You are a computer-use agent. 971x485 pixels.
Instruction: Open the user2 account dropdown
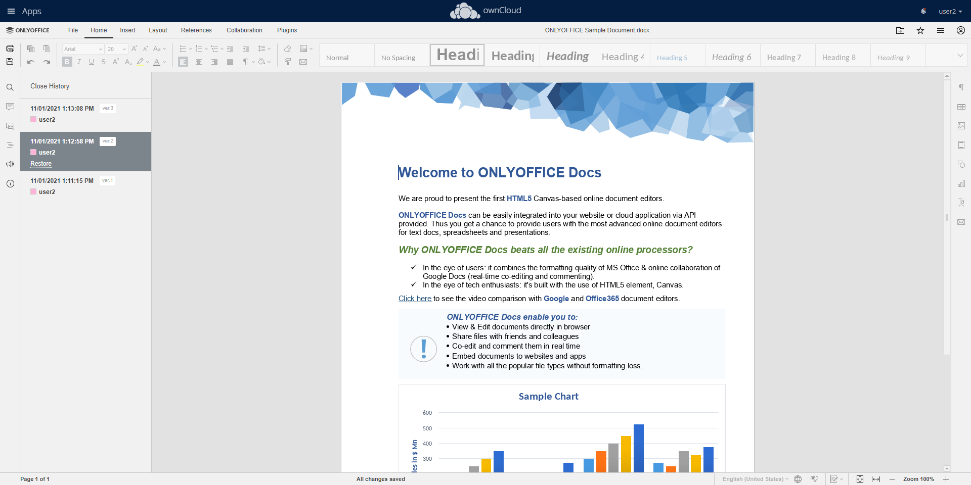pos(950,11)
